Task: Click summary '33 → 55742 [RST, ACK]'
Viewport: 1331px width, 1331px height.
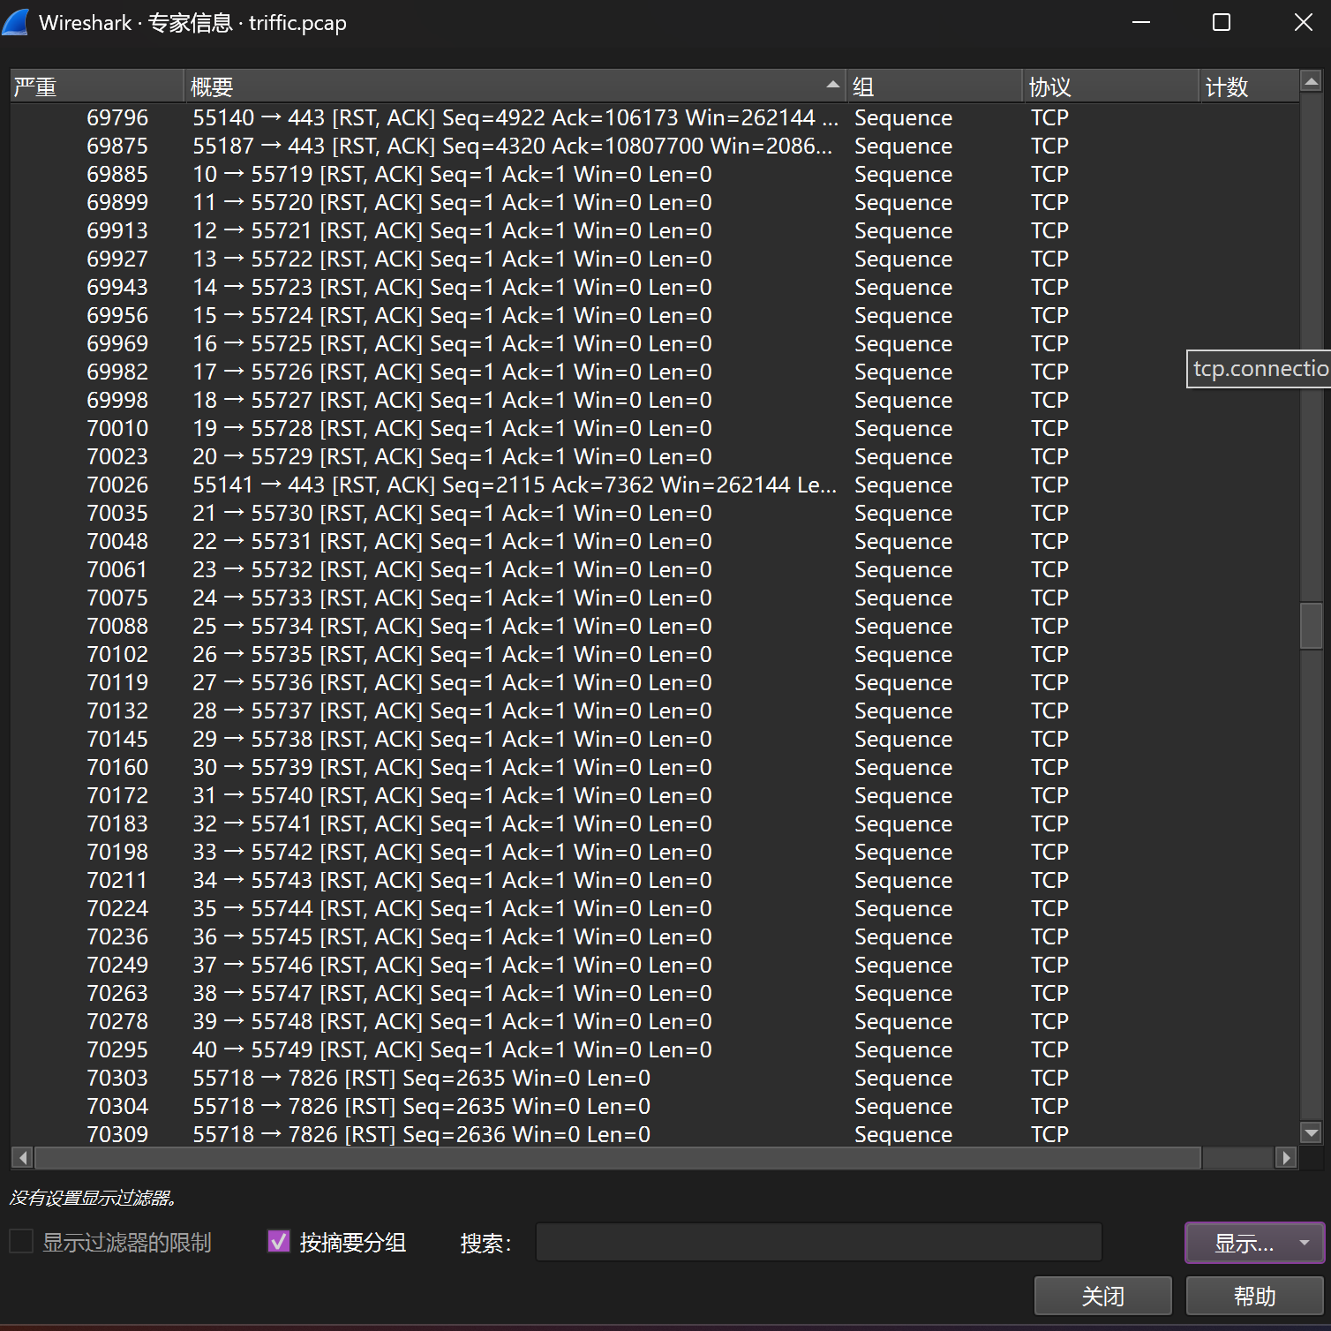Action: pos(452,852)
